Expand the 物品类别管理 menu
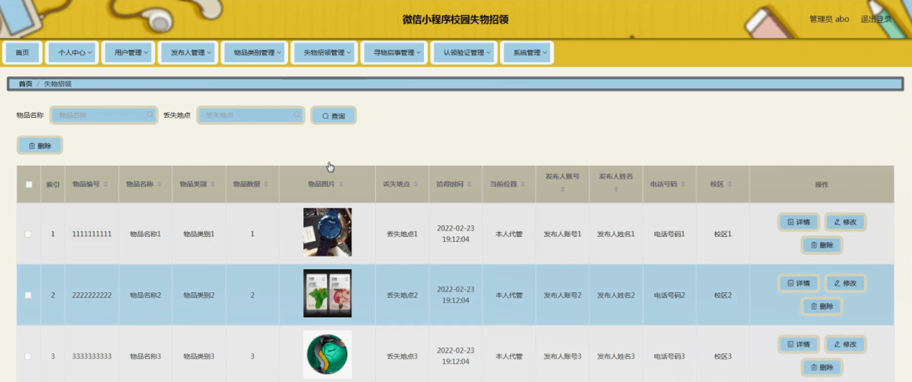The image size is (912, 382). 254,53
